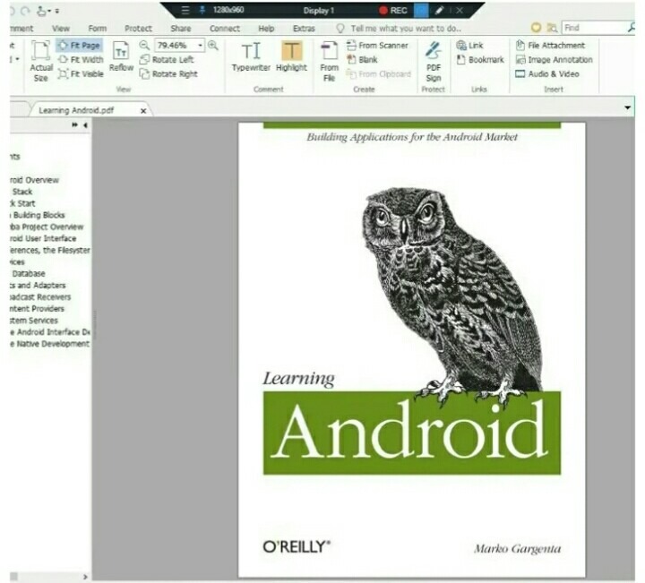Open the Content Providers bookmark
Screen dimensions: 645x583
pos(37,308)
